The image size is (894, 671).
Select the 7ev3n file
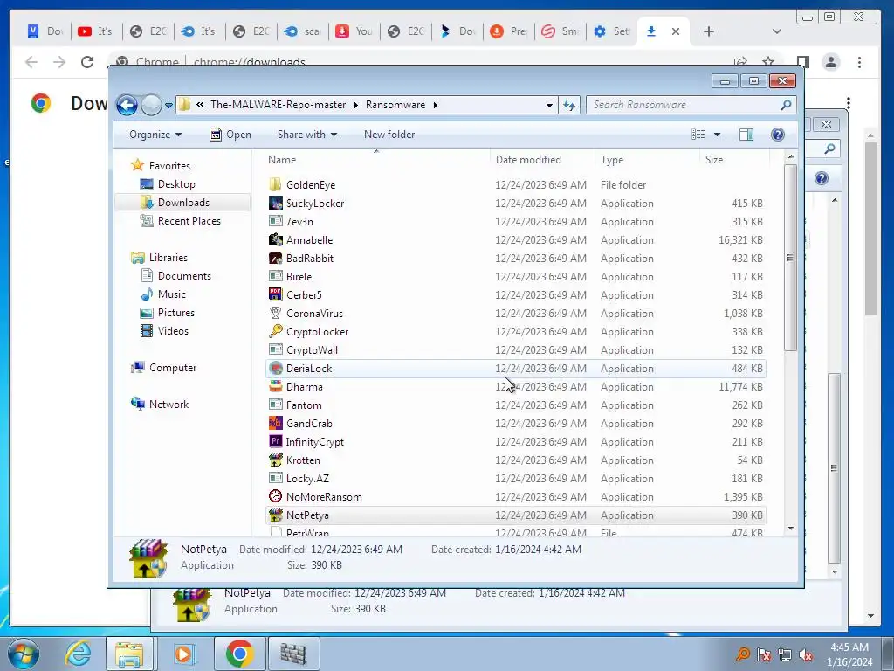click(299, 221)
